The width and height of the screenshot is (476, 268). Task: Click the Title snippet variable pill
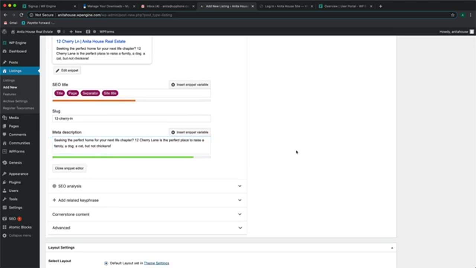pyautogui.click(x=59, y=93)
